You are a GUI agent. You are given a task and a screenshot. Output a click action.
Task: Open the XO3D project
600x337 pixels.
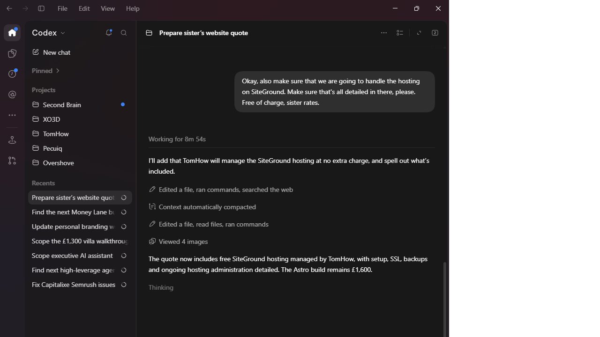pyautogui.click(x=80, y=119)
